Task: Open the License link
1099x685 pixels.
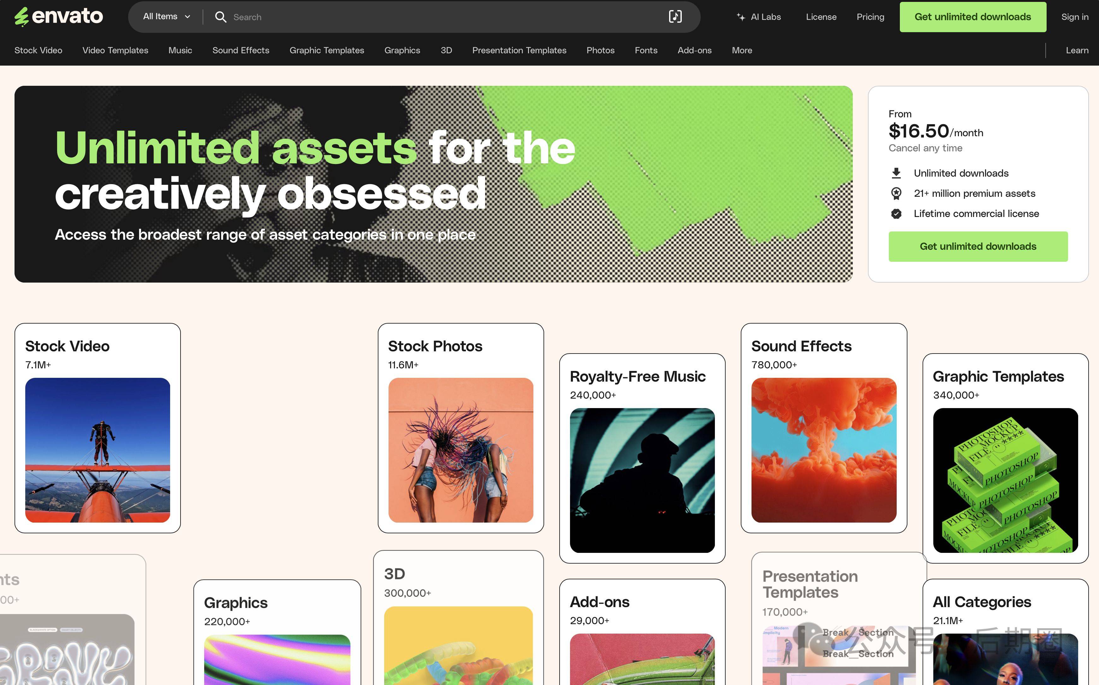Action: click(x=821, y=17)
